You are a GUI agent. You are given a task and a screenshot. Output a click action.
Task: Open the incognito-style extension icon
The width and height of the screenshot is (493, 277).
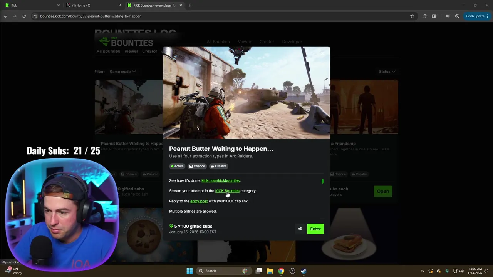425,16
